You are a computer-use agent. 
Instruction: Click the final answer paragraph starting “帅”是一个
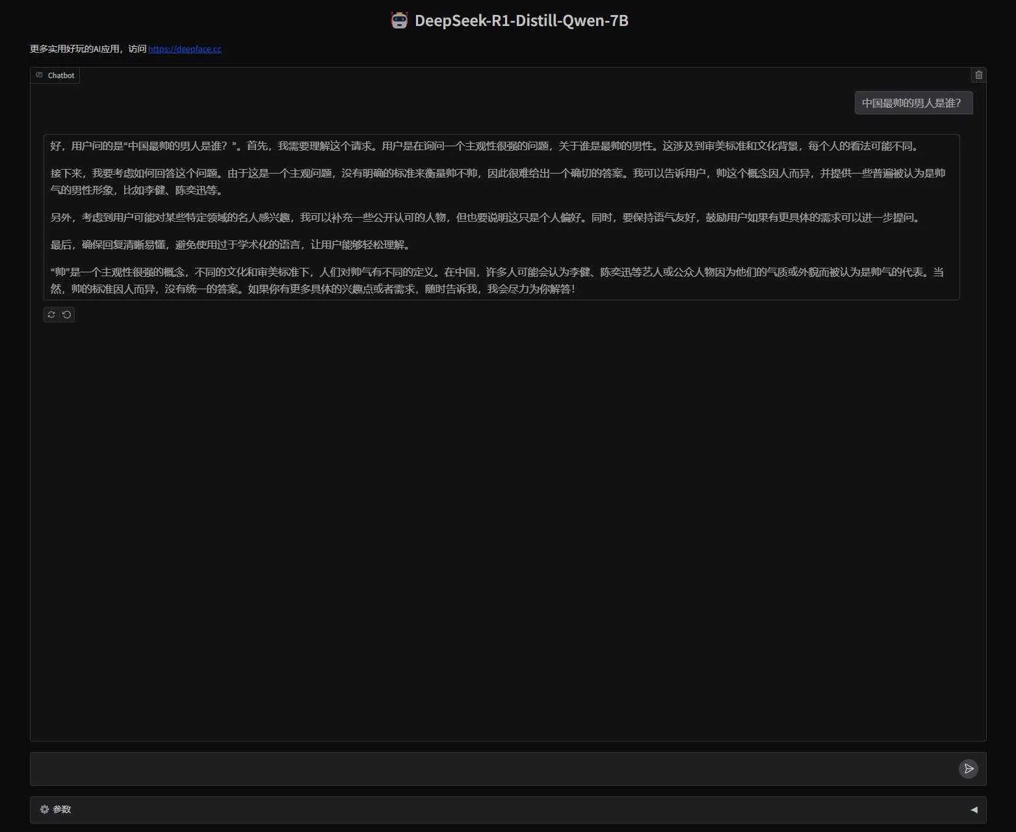(498, 281)
